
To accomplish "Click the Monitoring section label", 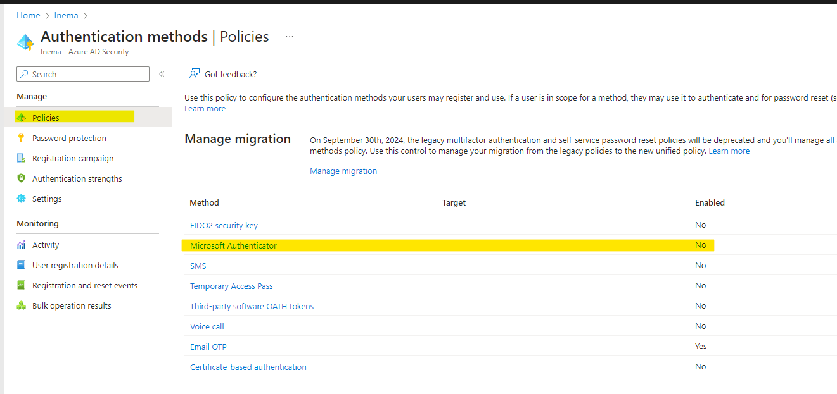I will click(x=37, y=223).
